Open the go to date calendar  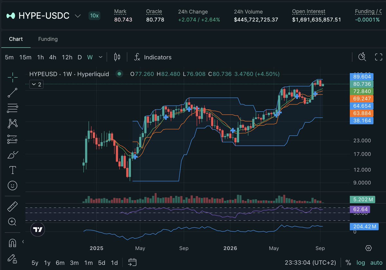[132, 262]
